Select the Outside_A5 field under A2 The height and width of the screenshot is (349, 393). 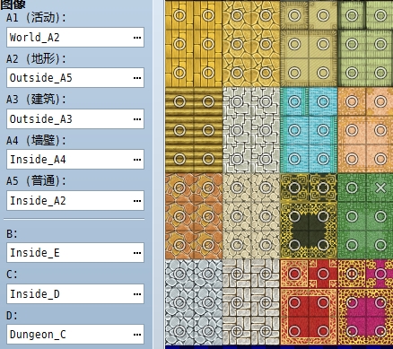tap(75, 78)
